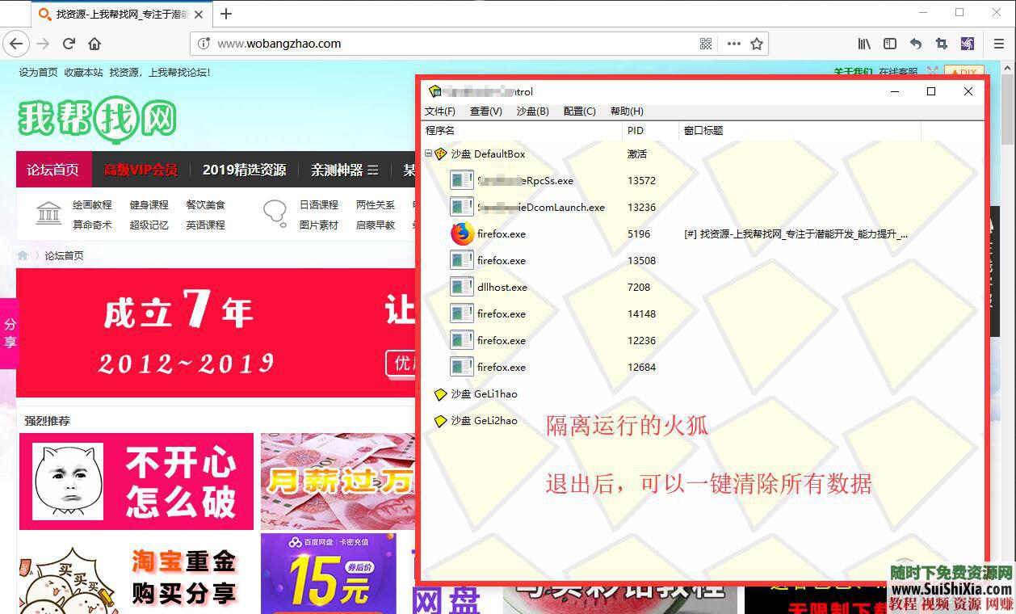
Task: Click the PID column header to sort
Action: pos(636,130)
